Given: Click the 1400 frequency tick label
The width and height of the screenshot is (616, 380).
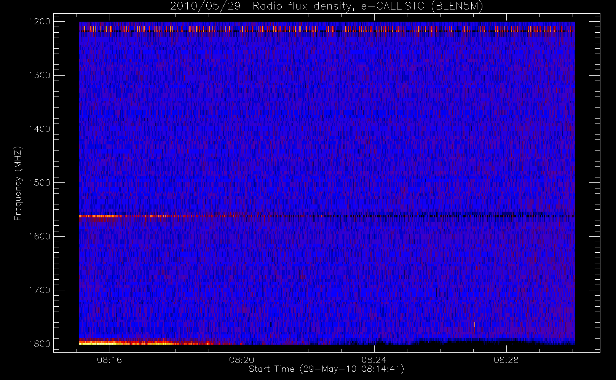Looking at the screenshot, I should [40, 129].
